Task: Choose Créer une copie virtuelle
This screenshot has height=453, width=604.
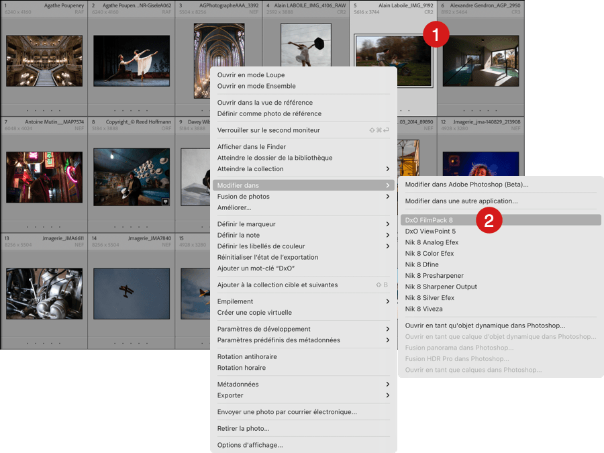Action: [254, 313]
